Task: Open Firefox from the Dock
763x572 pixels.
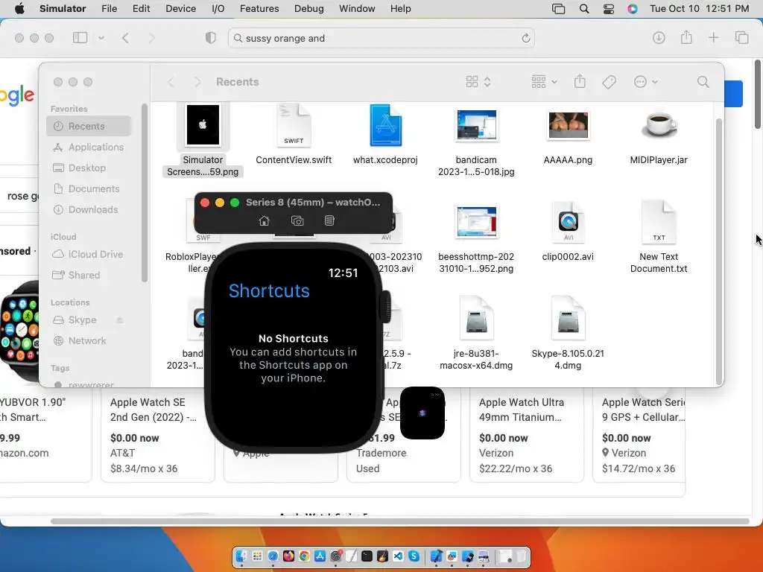Action: click(288, 556)
